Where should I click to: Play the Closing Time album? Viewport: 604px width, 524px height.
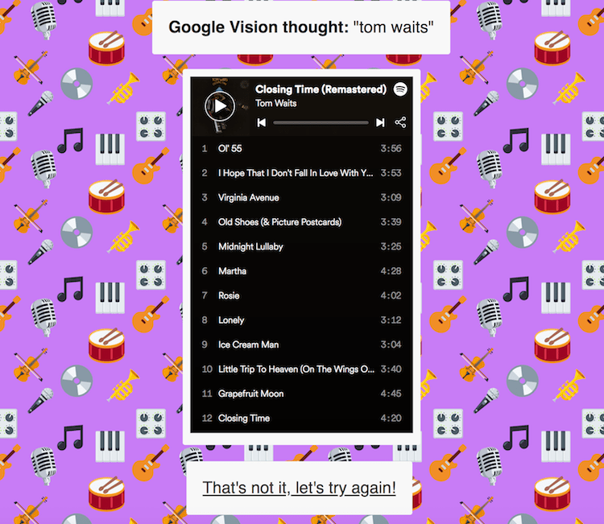click(220, 106)
